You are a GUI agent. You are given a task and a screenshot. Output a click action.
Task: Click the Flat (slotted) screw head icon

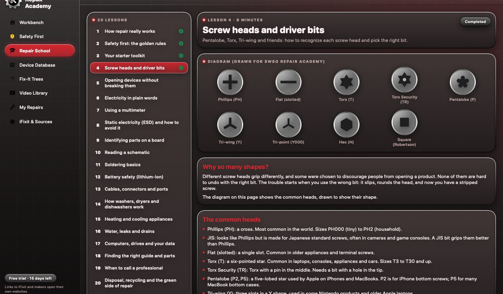[288, 82]
